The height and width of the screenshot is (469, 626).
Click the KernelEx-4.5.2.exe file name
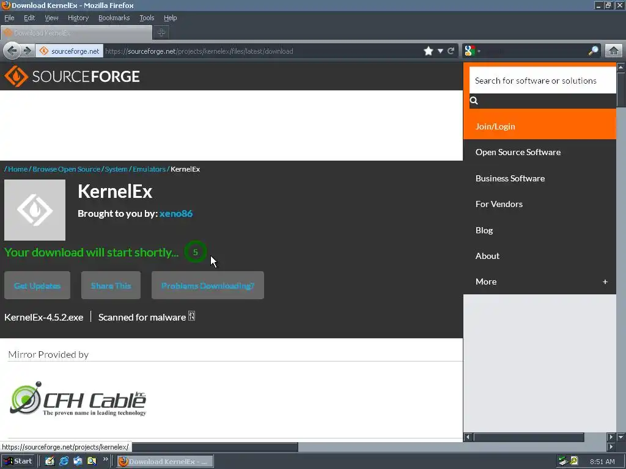pyautogui.click(x=44, y=318)
